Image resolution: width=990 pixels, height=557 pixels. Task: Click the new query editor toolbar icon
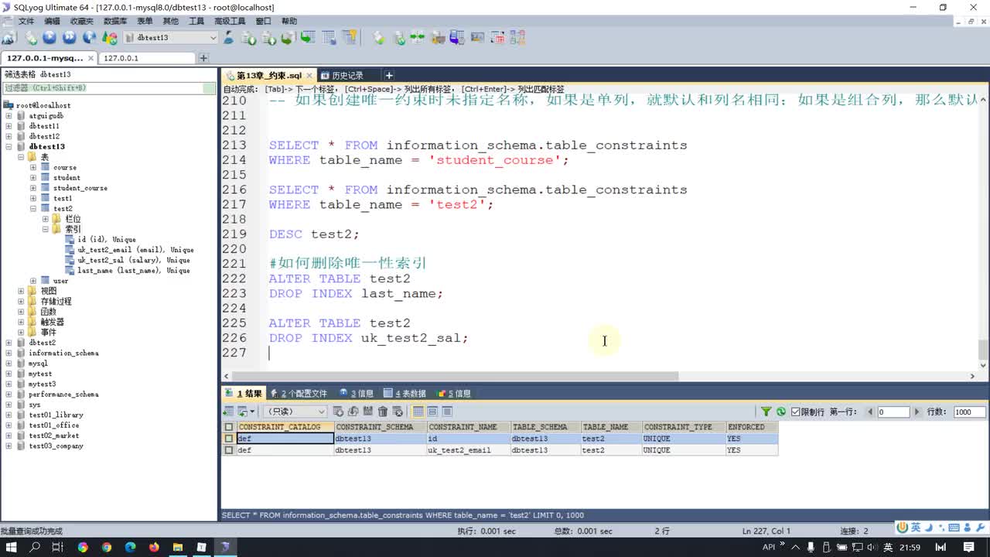point(32,37)
